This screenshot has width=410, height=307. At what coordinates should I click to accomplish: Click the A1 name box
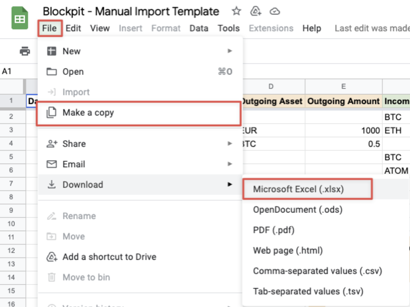pos(18,71)
